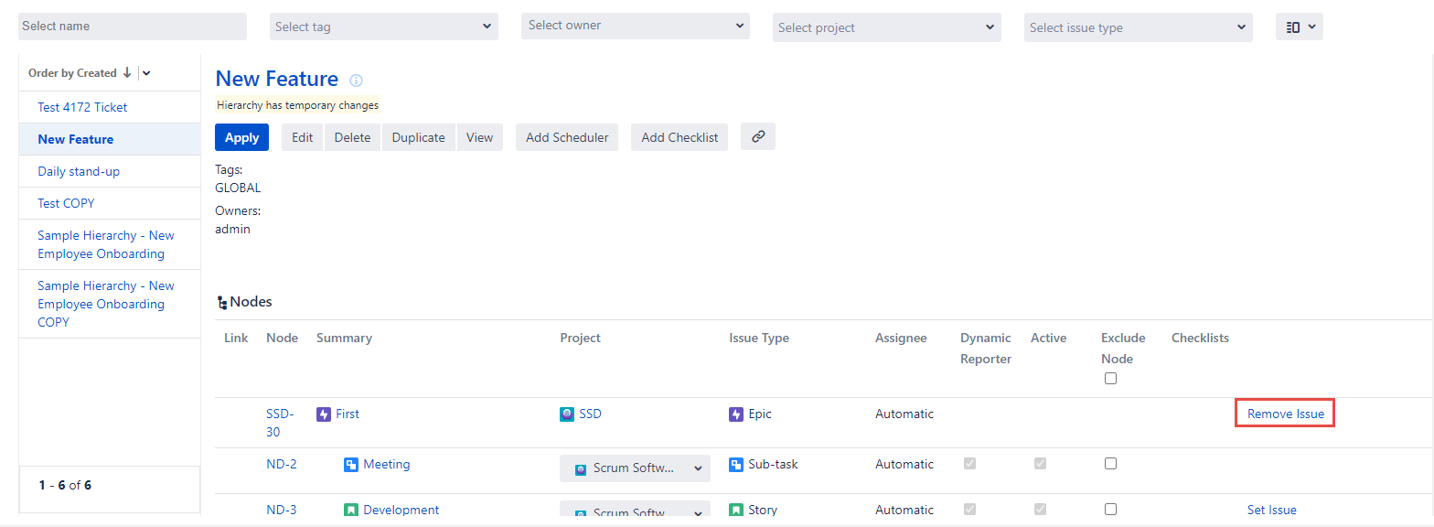Toggle the Exclude Node header checkbox
This screenshot has width=1434, height=527.
[x=1110, y=379]
